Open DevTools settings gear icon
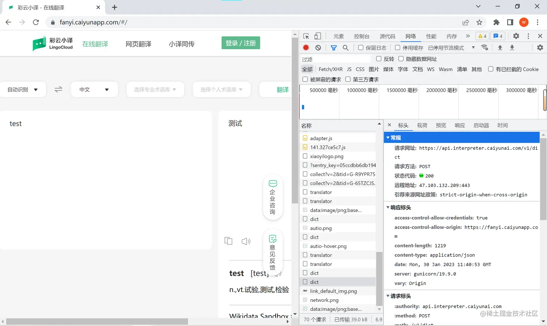 (x=516, y=36)
